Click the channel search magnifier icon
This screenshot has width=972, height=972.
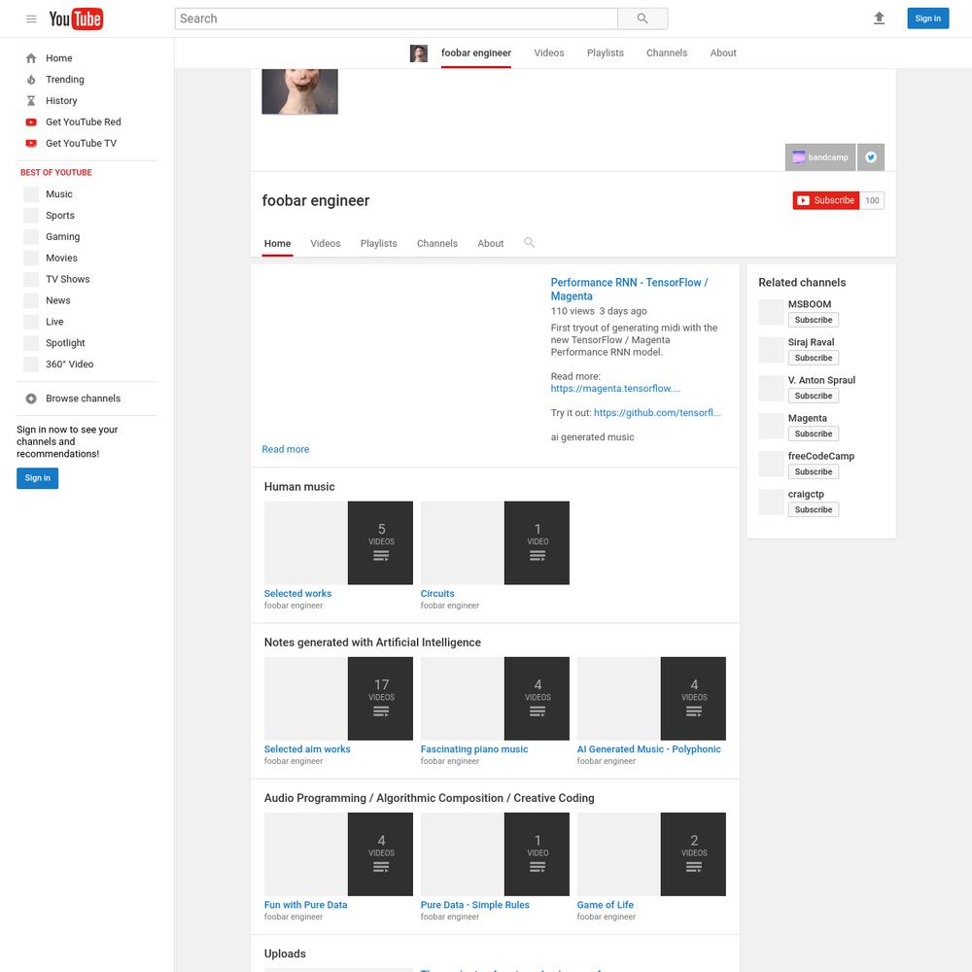coord(529,242)
